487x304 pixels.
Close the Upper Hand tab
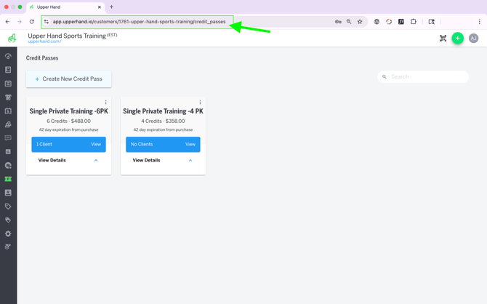[x=100, y=7]
